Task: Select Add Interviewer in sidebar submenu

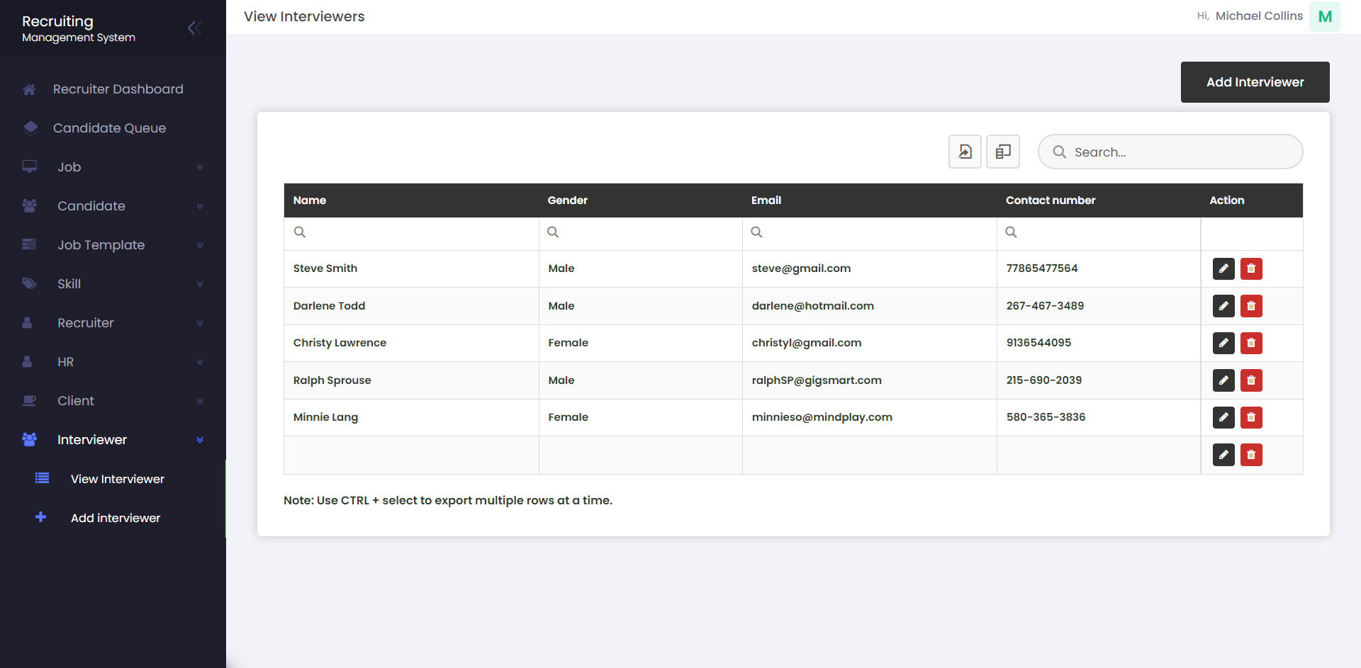Action: click(x=115, y=518)
